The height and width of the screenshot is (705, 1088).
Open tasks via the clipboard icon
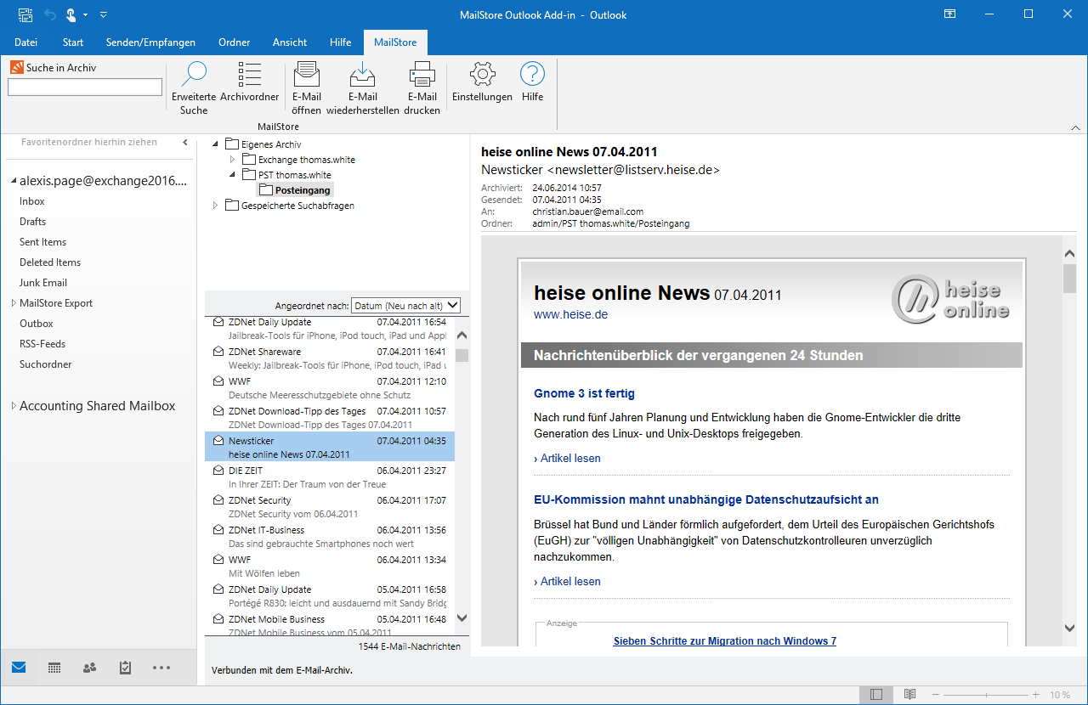(x=125, y=668)
